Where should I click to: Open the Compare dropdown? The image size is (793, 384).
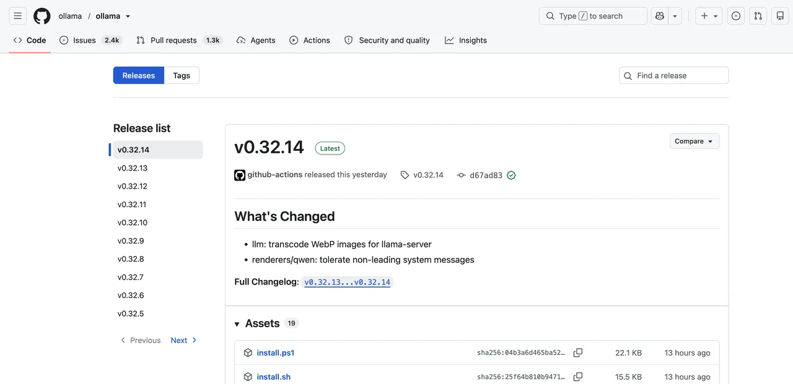694,141
